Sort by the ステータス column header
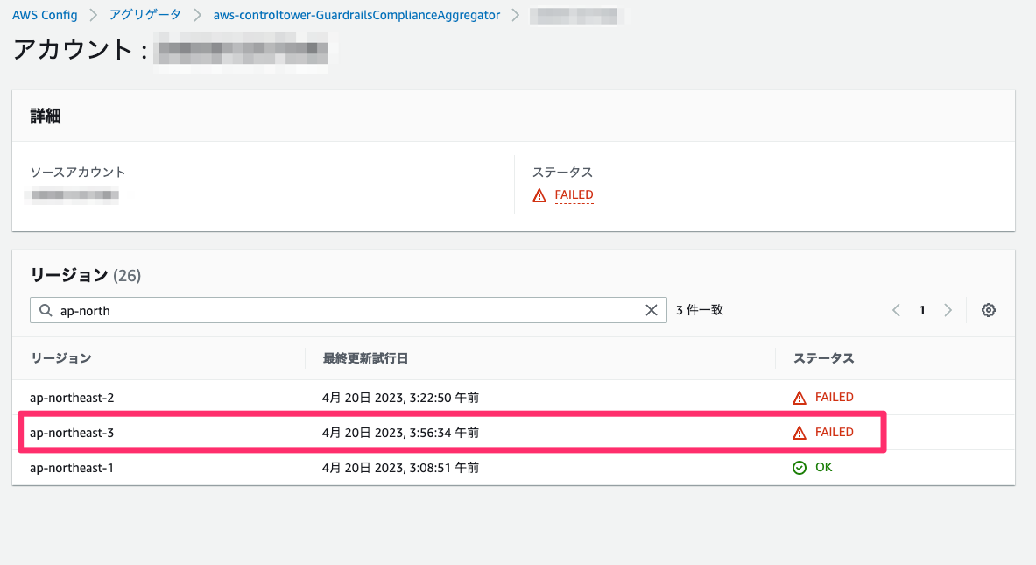 pyautogui.click(x=824, y=358)
